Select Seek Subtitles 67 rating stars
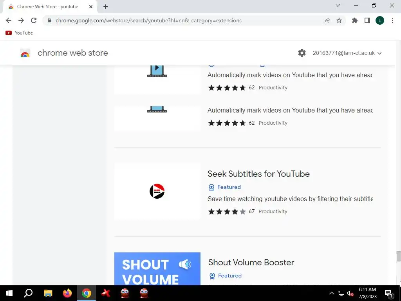 (x=227, y=211)
